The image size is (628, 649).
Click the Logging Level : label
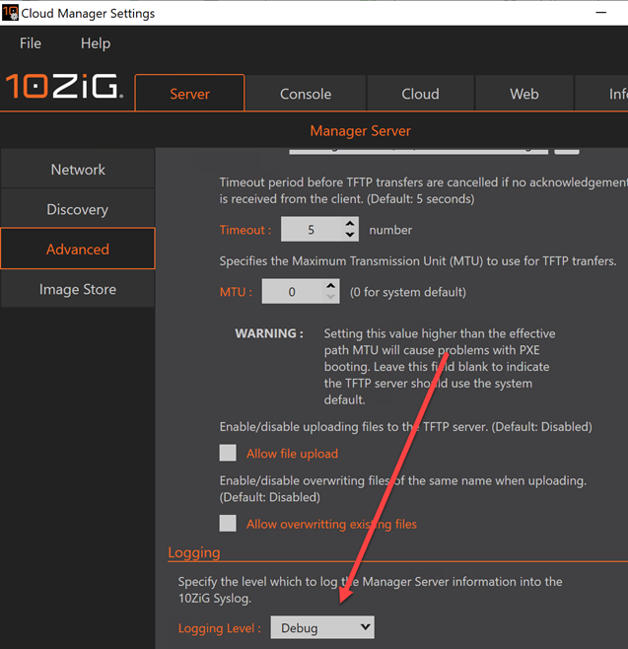point(220,628)
